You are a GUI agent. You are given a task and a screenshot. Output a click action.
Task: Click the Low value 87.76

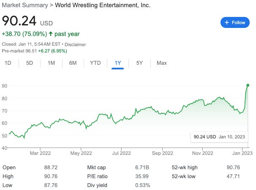click(x=51, y=185)
